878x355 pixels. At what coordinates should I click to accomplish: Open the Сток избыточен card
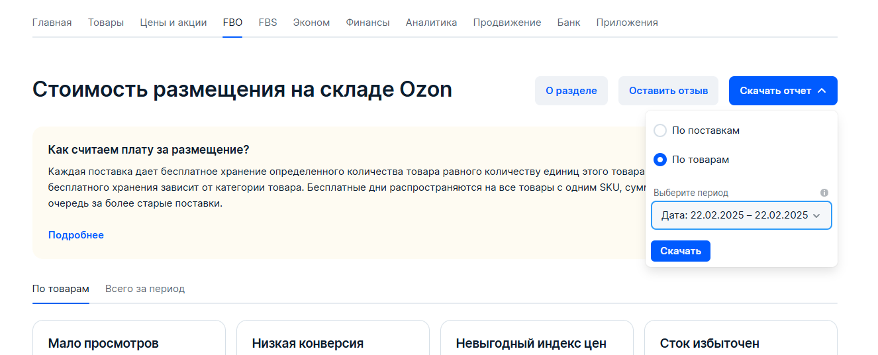pyautogui.click(x=741, y=338)
